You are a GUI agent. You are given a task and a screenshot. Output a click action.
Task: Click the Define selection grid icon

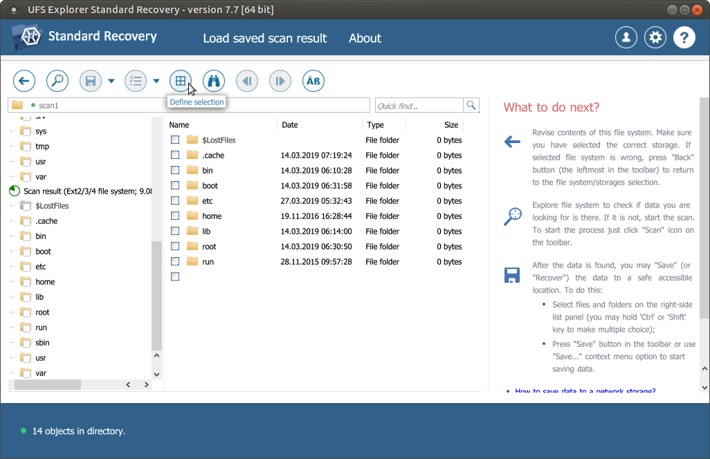[180, 82]
